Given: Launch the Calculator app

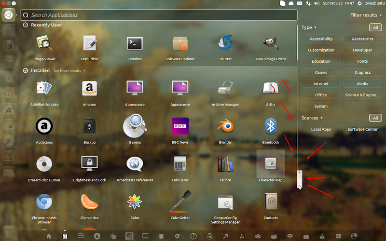Looking at the screenshot, I should 180,164.
